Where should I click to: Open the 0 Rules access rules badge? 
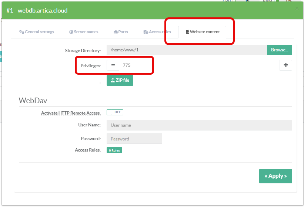[114, 150]
